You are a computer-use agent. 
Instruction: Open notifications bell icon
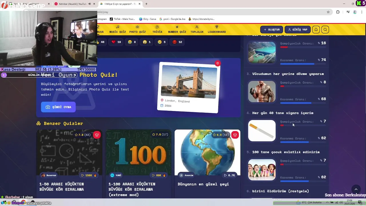(316, 29)
